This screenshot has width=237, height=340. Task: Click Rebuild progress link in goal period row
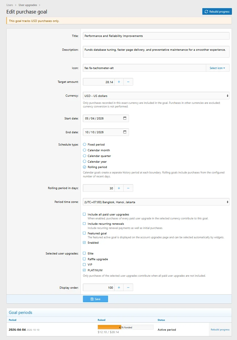tap(220, 329)
